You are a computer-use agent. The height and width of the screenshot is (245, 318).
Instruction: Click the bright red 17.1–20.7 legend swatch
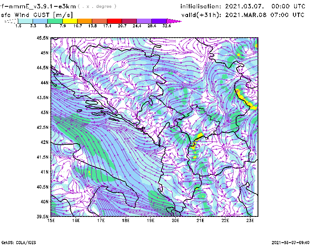pyautogui.click(x=114, y=21)
